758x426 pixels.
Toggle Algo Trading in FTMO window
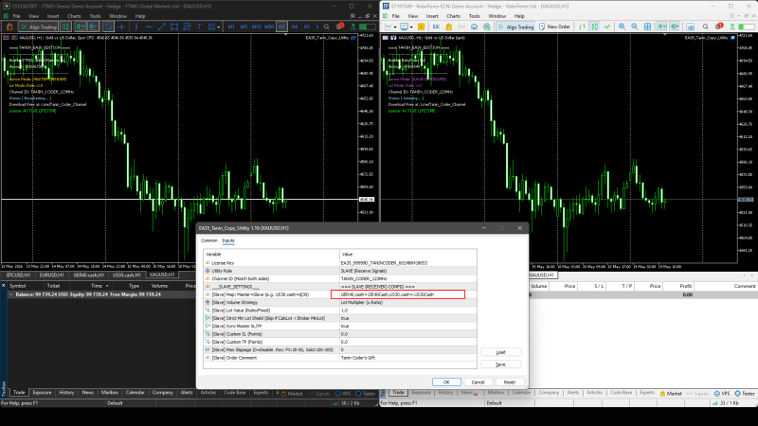(39, 27)
